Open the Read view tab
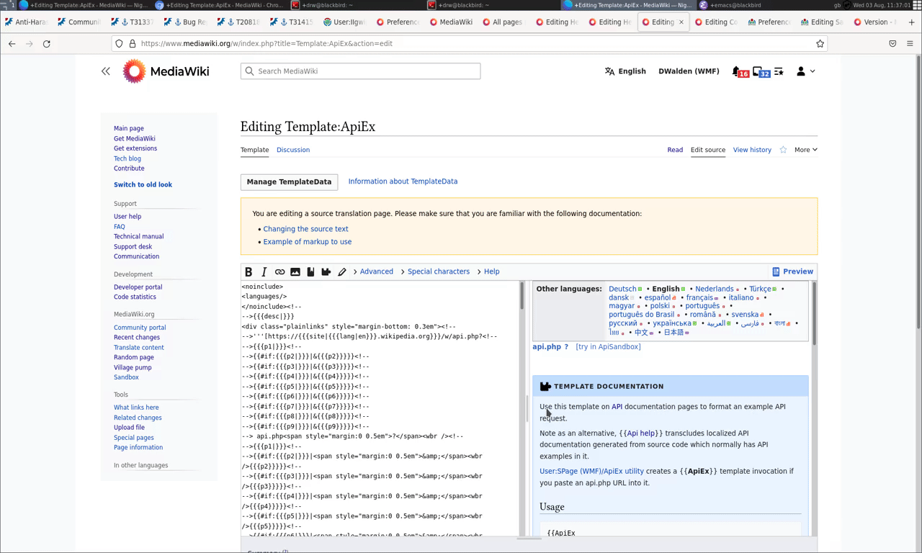Image resolution: width=922 pixels, height=553 pixels. [675, 150]
